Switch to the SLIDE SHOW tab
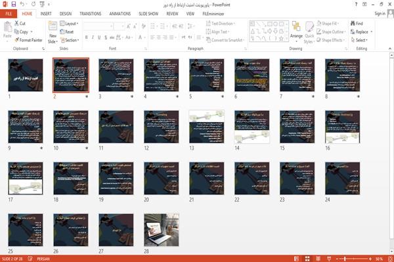The height and width of the screenshot is (262, 394). click(x=148, y=14)
